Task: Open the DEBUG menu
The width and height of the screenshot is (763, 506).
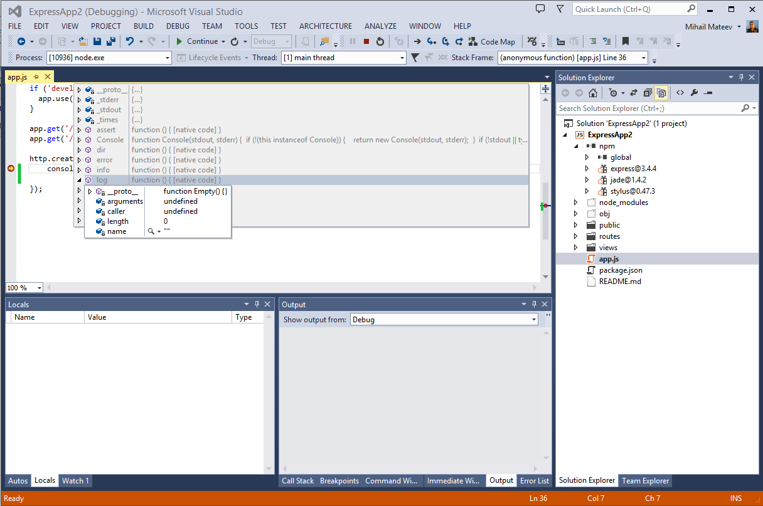Action: [178, 26]
